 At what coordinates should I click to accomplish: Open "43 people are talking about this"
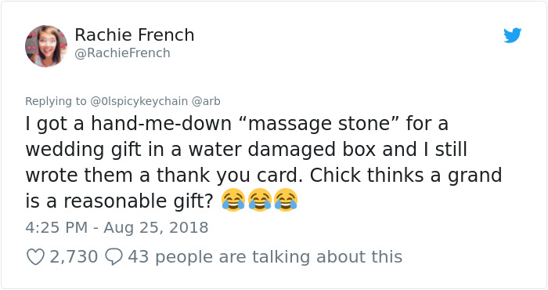(265, 257)
